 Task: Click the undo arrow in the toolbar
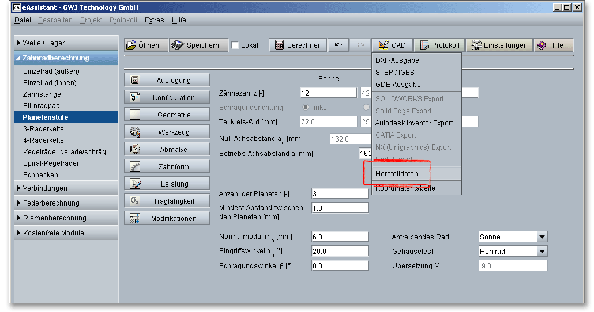[x=338, y=45]
